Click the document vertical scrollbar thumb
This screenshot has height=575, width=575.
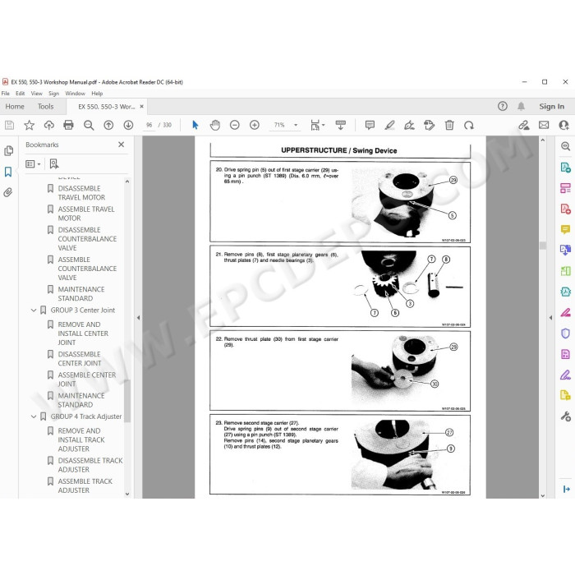pyautogui.click(x=543, y=246)
